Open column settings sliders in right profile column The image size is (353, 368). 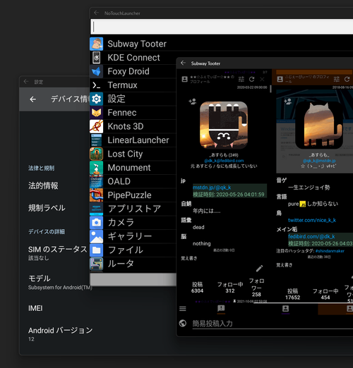tap(337, 79)
